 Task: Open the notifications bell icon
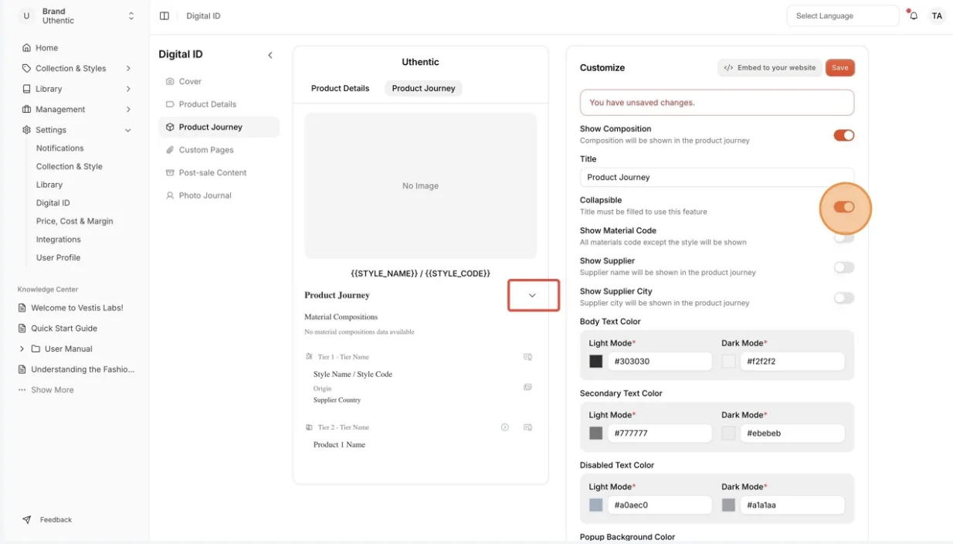pos(914,15)
